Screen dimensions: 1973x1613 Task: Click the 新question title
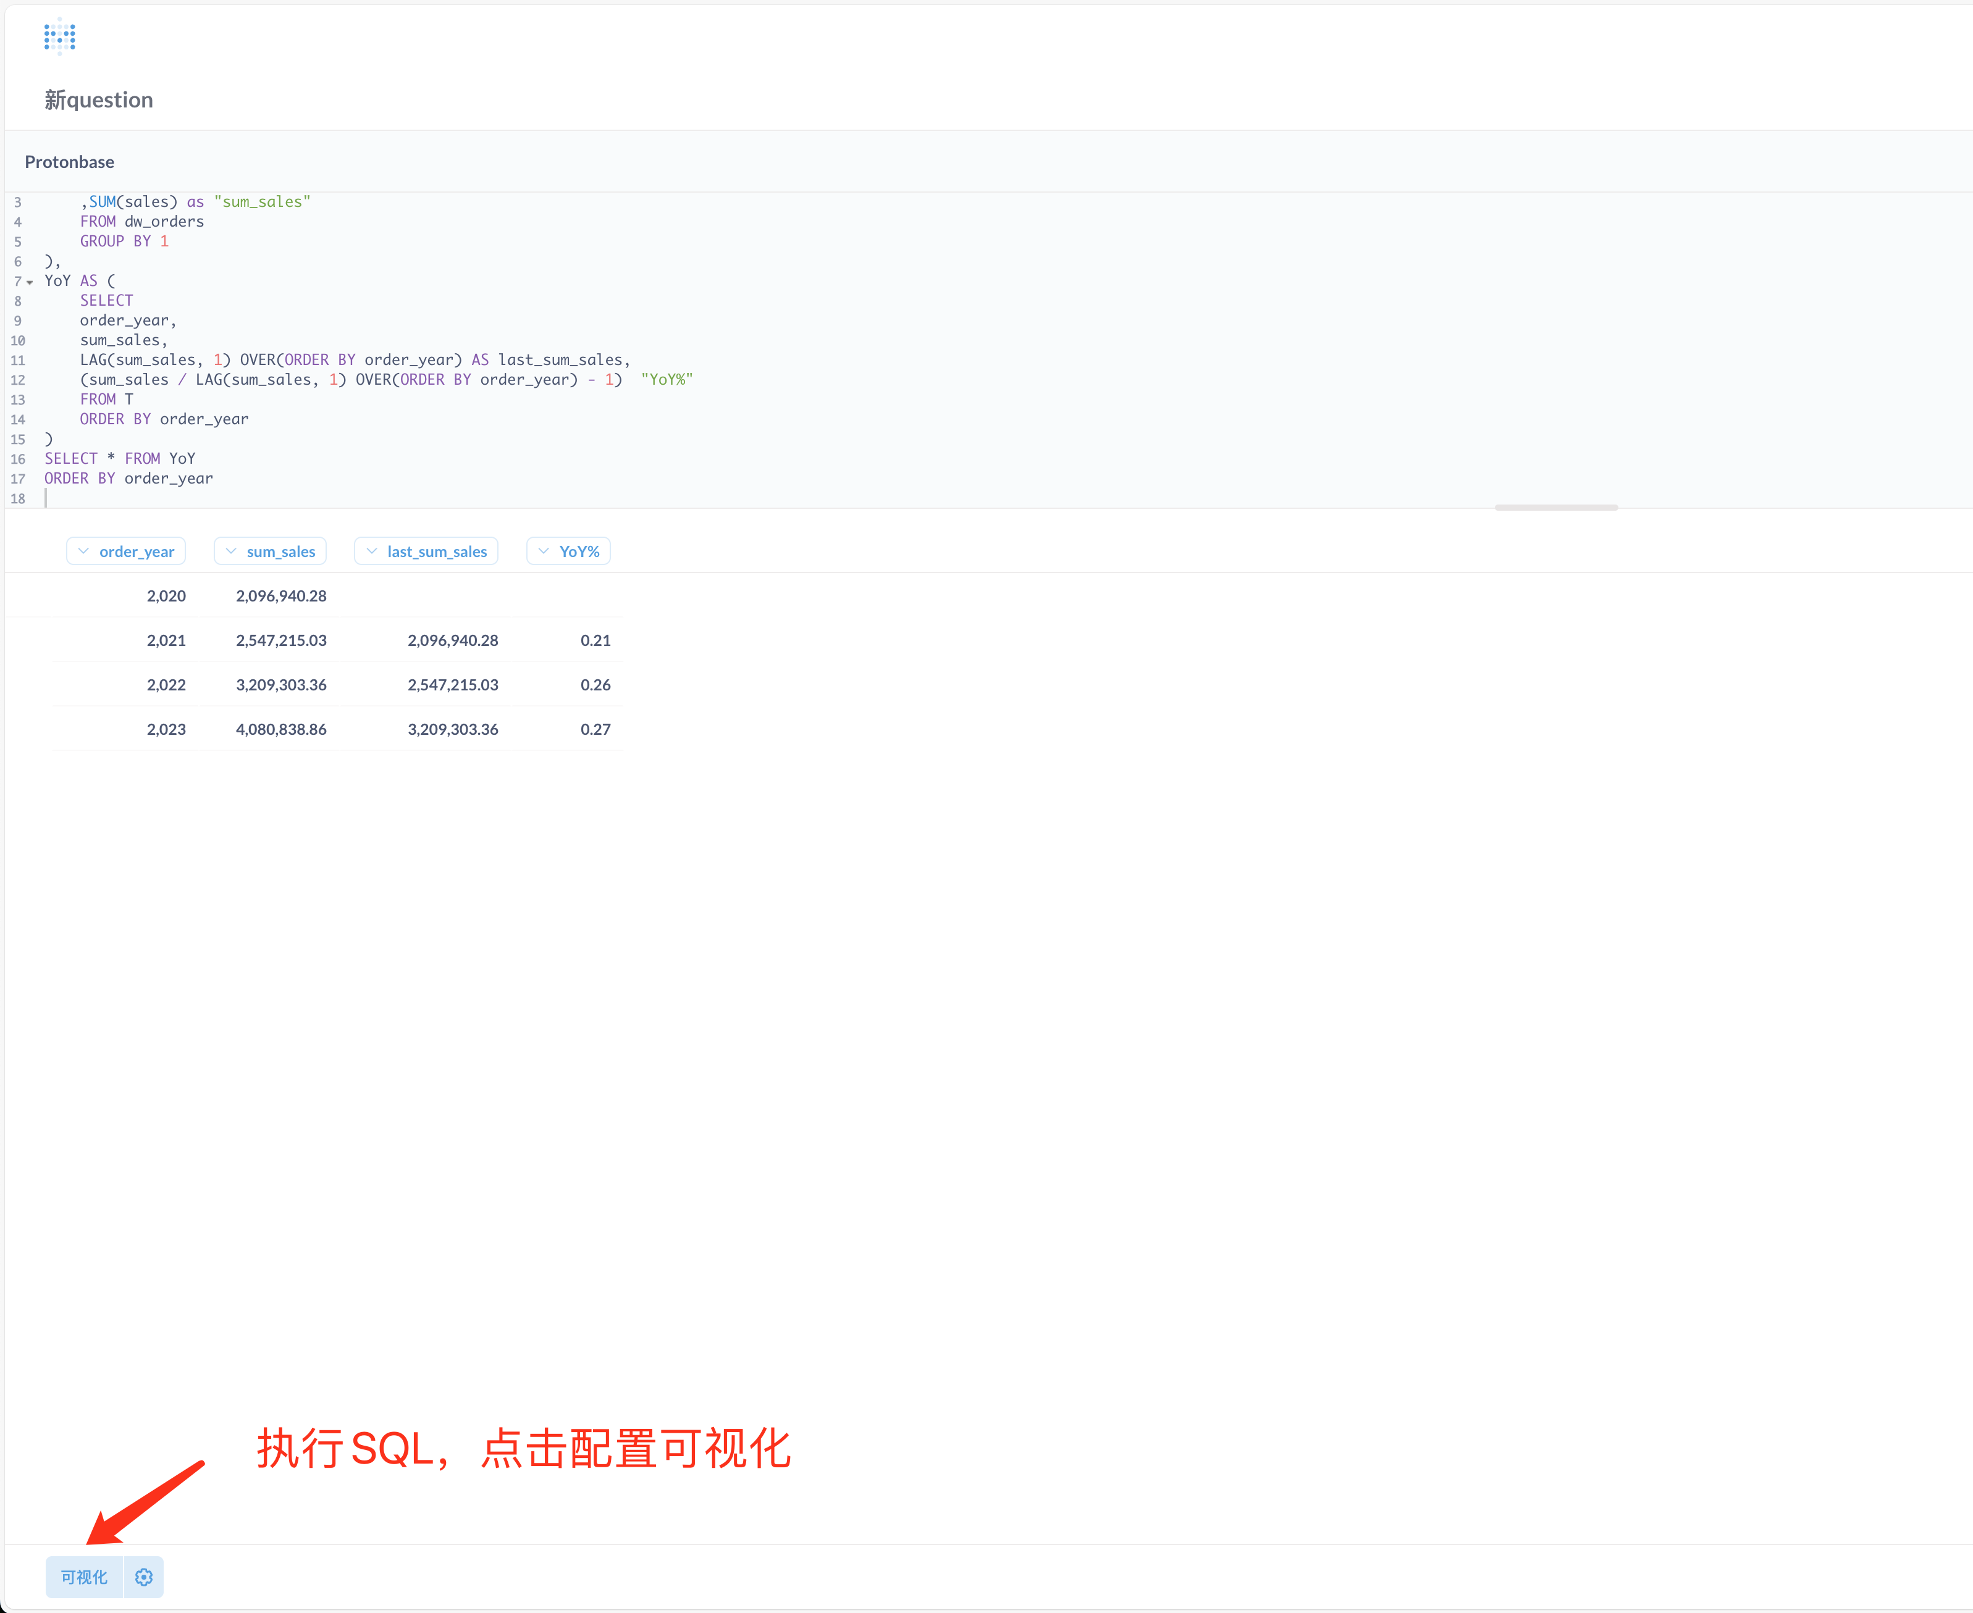tap(98, 99)
